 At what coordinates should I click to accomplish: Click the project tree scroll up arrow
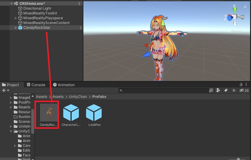click(x=33, y=96)
